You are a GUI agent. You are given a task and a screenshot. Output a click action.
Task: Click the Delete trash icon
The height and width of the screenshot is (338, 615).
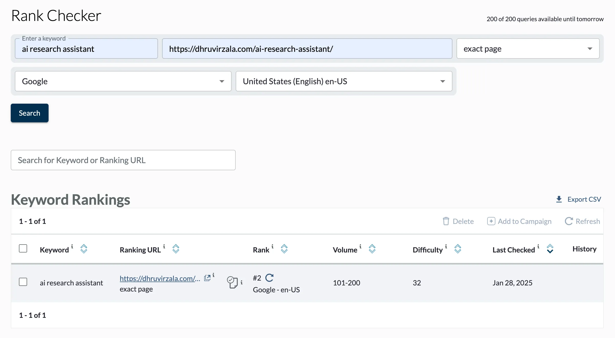point(446,221)
